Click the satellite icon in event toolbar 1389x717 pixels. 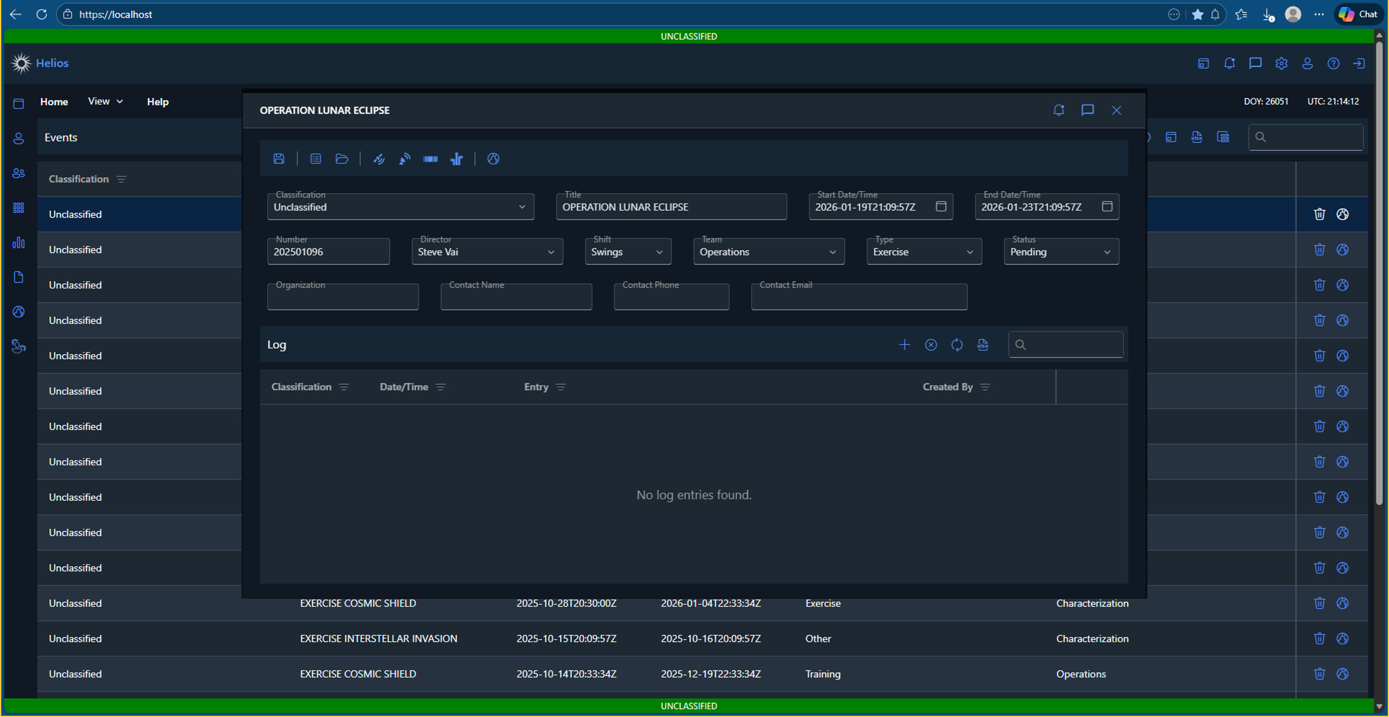point(378,158)
